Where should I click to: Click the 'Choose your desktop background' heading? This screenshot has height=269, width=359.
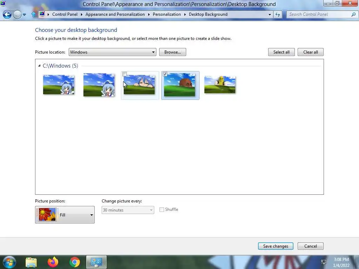(x=76, y=30)
